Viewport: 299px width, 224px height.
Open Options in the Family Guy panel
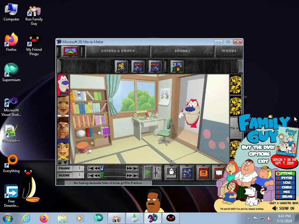coord(260,154)
